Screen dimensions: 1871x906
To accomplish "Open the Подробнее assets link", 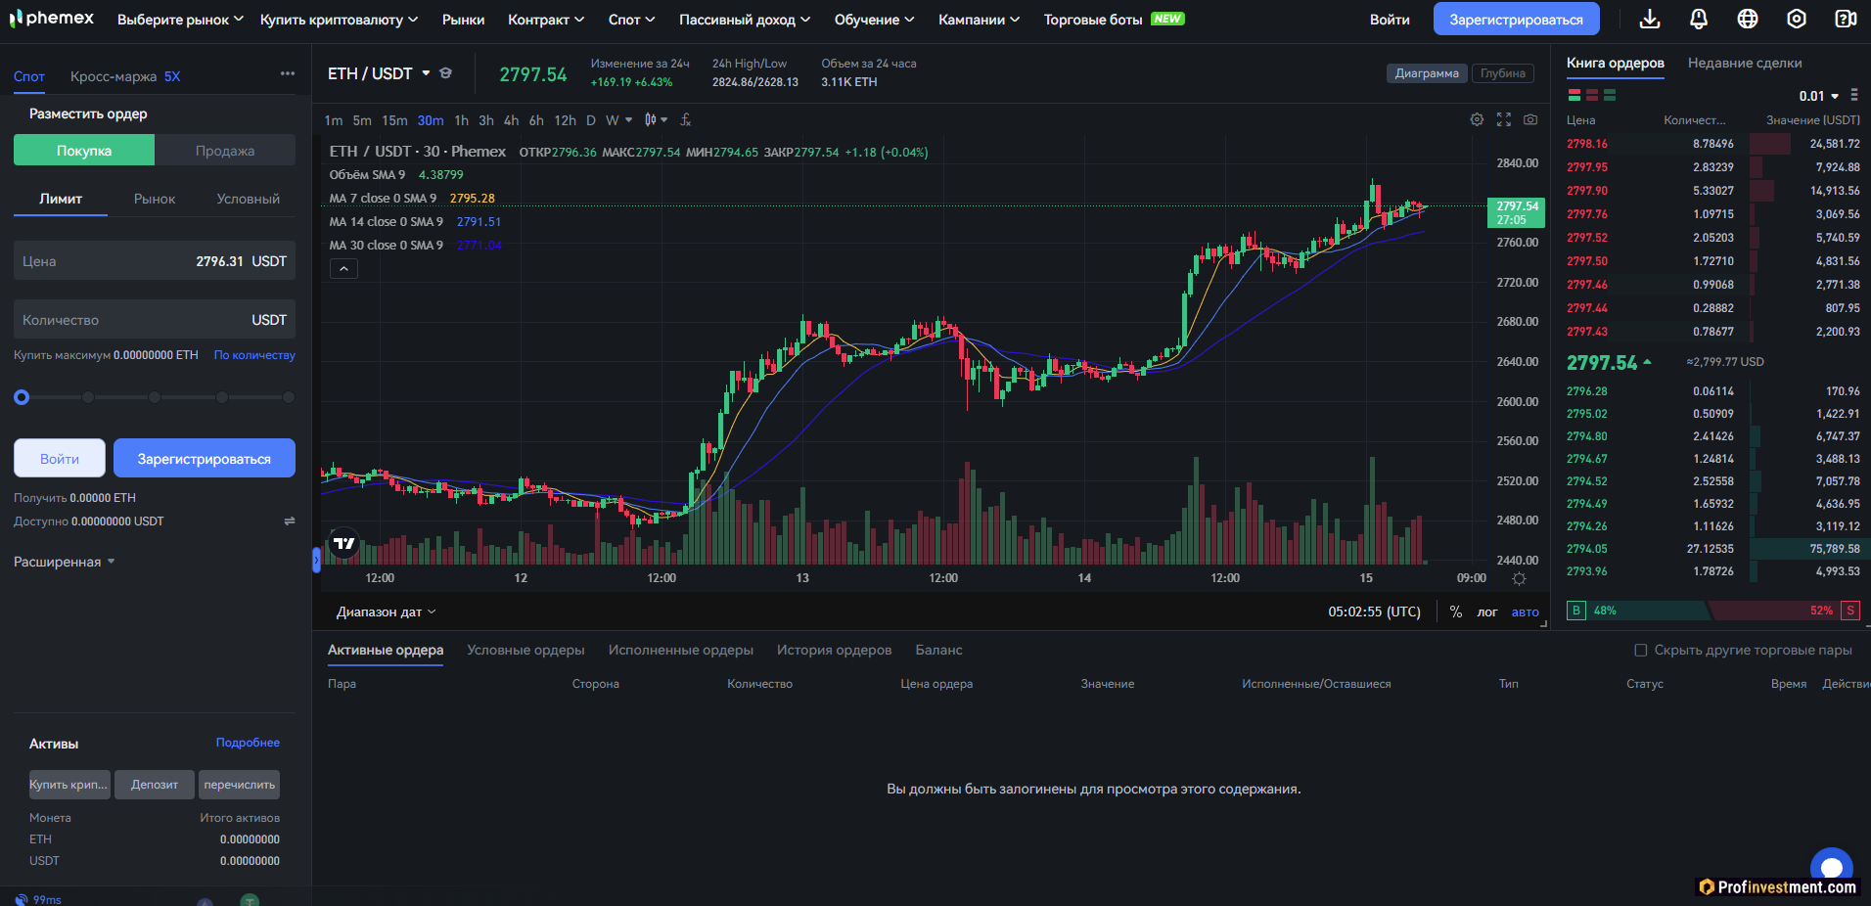I will [248, 743].
